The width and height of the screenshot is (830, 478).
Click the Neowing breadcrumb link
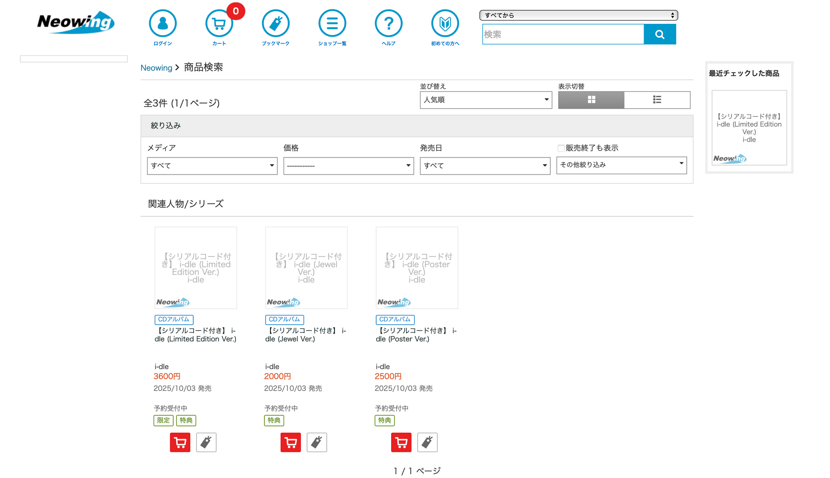pos(156,68)
